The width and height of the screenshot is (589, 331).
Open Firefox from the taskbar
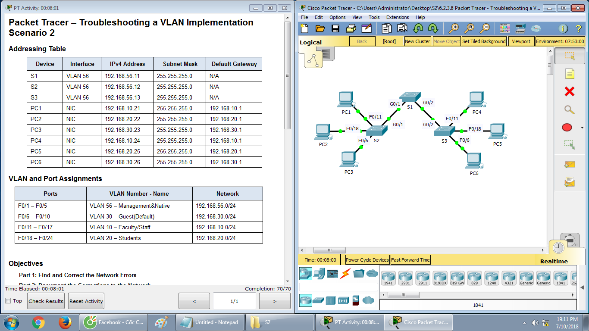[x=65, y=322]
